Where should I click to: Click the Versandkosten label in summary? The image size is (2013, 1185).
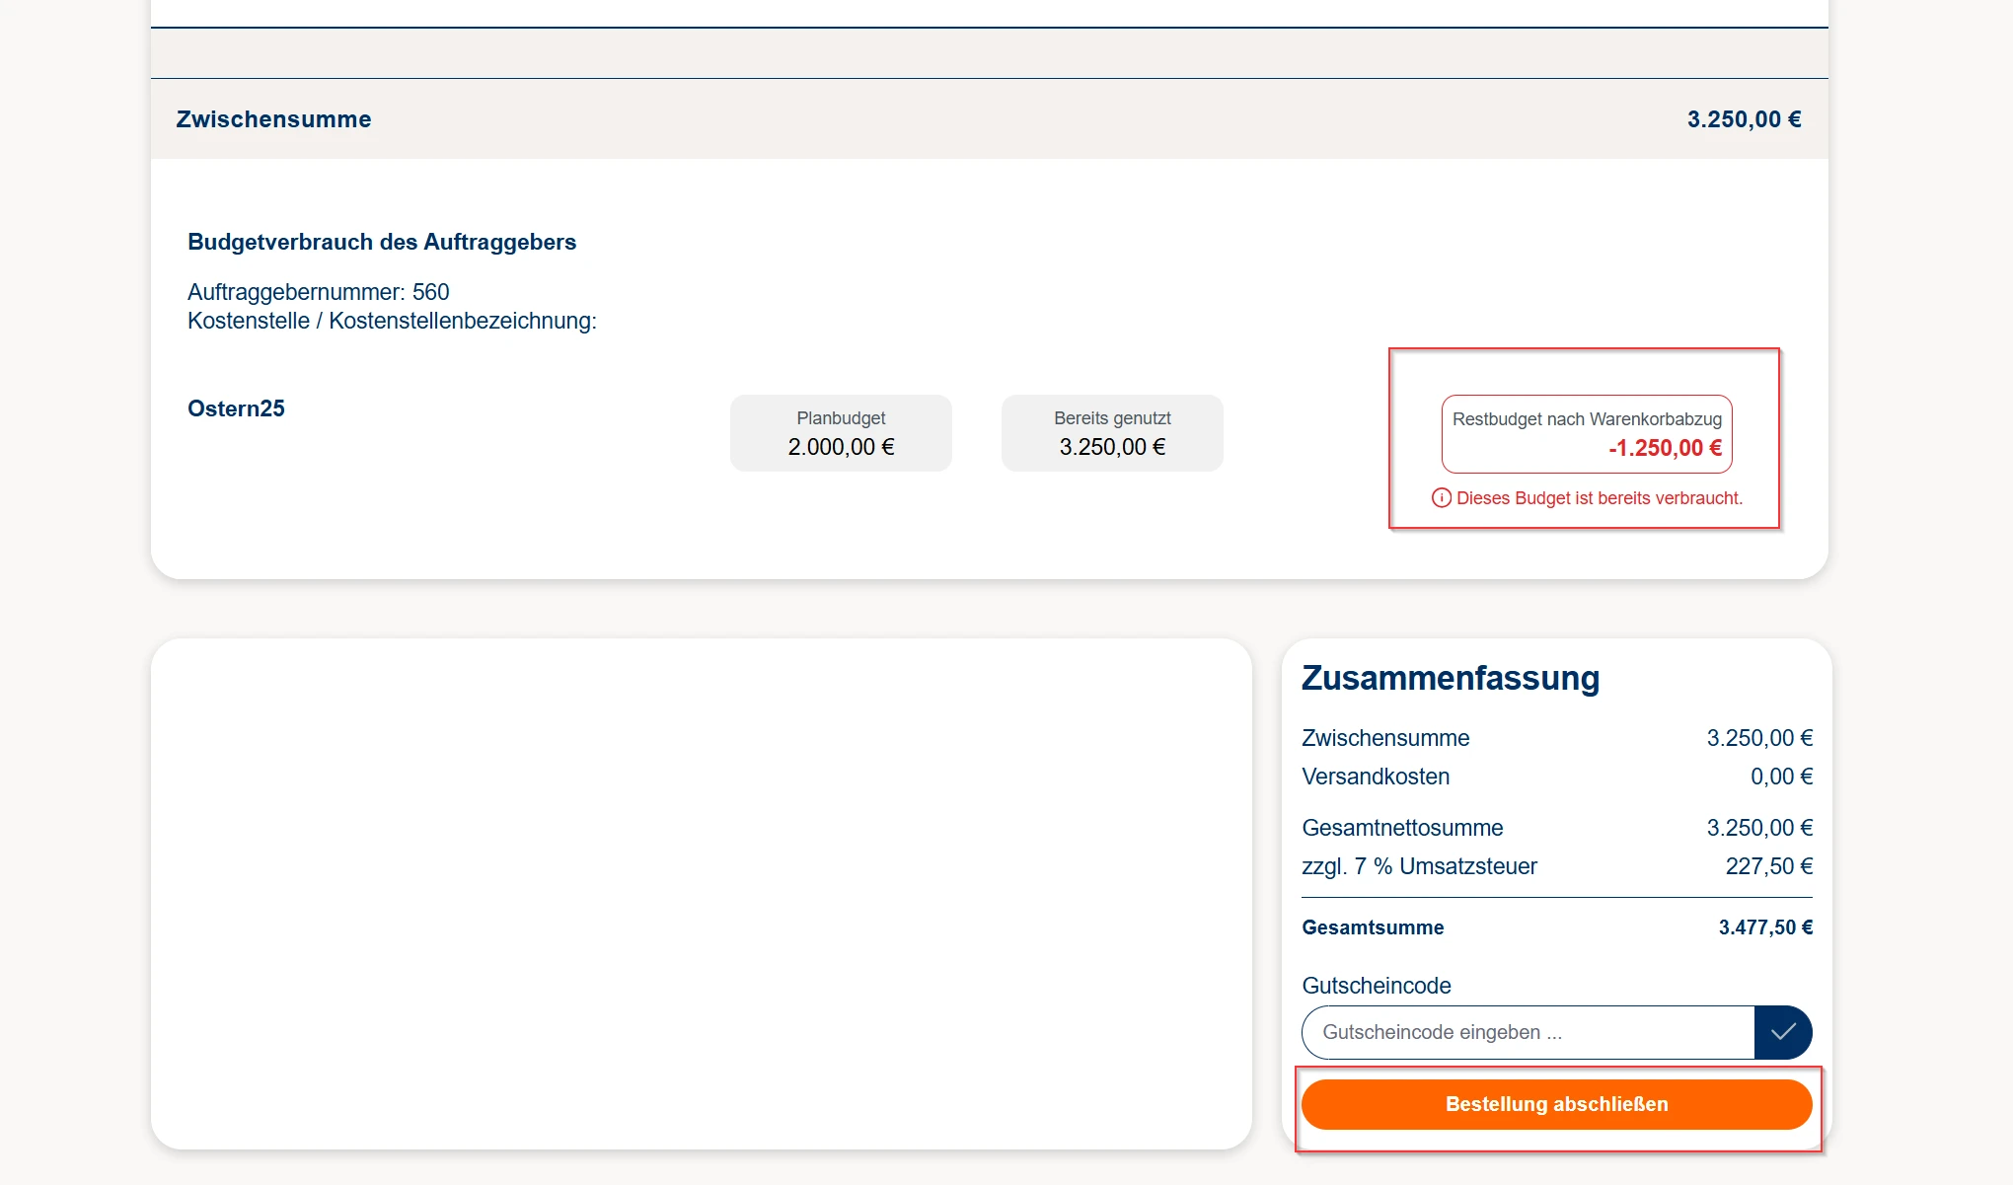pos(1376,777)
